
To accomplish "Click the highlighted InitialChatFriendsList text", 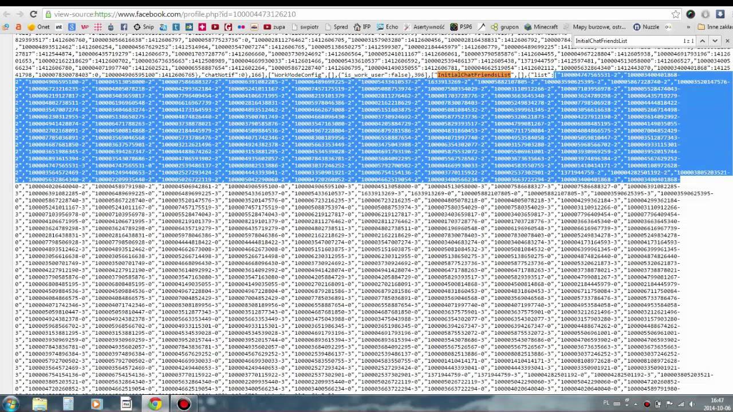I will [x=475, y=75].
